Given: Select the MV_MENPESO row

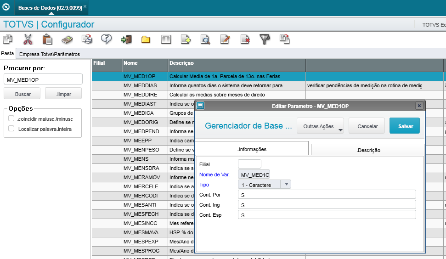Looking at the screenshot, I should [x=143, y=150].
